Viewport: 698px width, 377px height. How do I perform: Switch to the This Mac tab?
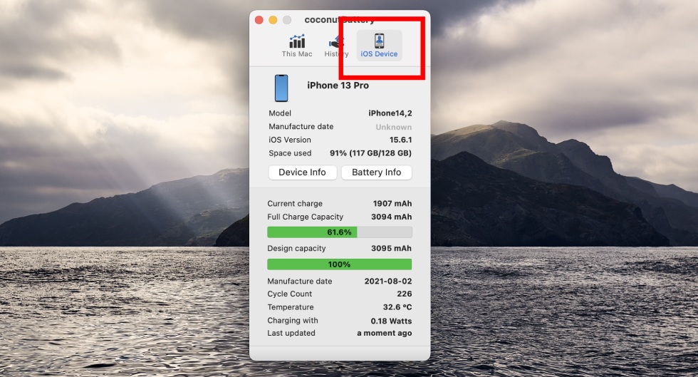click(297, 46)
